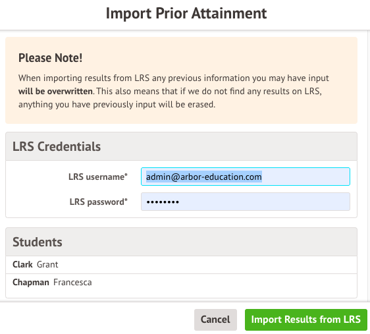
Task: Click the first name Francesca
Action: 72,283
